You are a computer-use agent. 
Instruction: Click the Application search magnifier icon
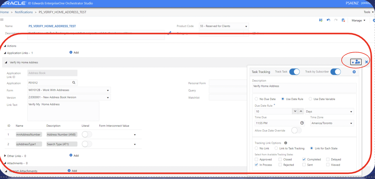coord(74,83)
